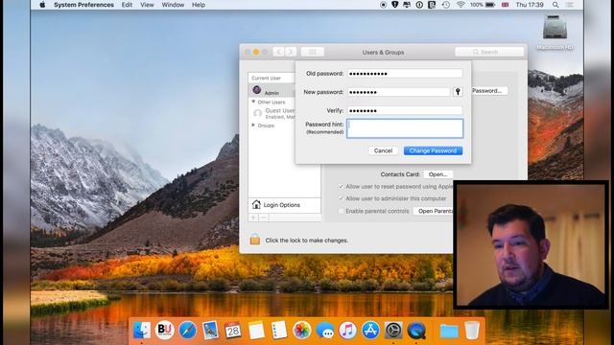Screen dimensions: 614x345
Task: Click the screen recording menu bar icon
Action: pos(383,5)
